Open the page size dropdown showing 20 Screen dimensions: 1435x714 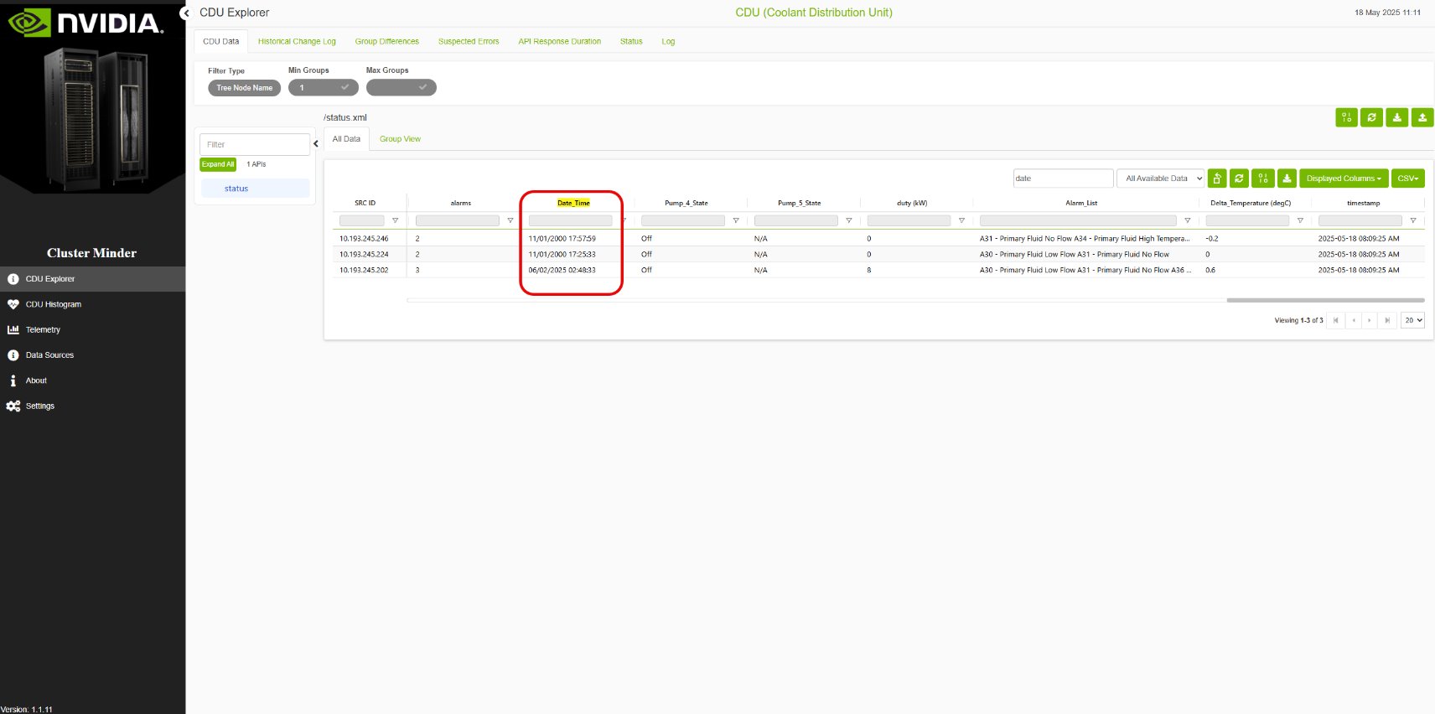[x=1413, y=320]
